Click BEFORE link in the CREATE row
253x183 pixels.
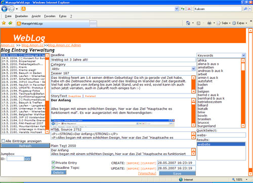click(133, 163)
